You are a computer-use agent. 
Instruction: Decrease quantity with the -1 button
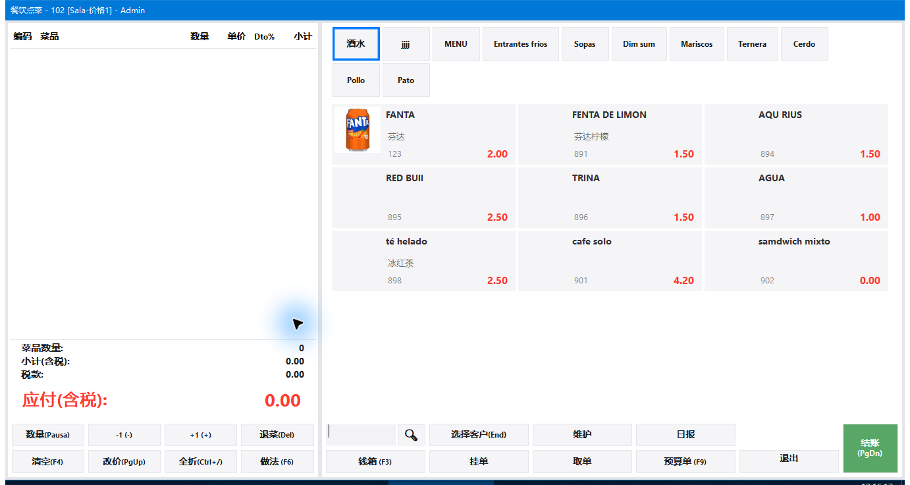(x=124, y=435)
